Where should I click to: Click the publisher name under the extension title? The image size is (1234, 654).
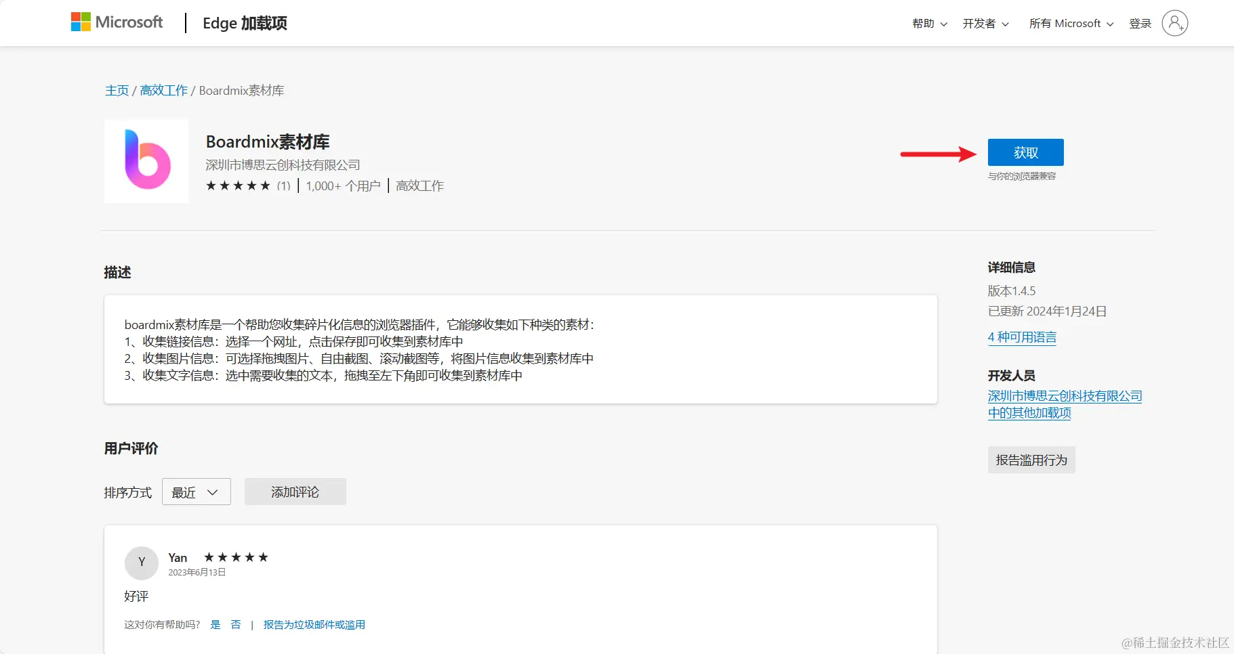(x=283, y=165)
